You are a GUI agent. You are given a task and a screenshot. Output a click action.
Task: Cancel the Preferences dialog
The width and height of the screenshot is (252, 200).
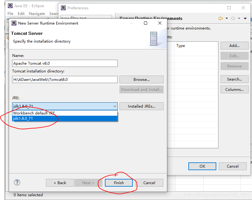tap(232, 166)
